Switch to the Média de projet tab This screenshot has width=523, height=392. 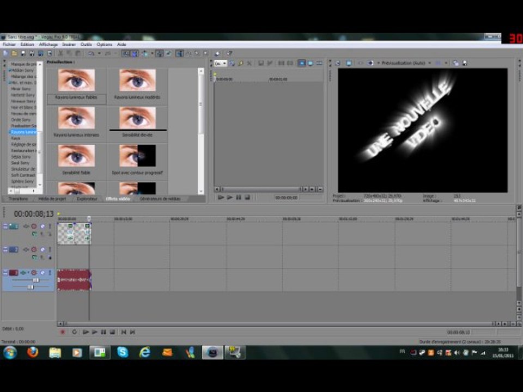click(x=52, y=199)
